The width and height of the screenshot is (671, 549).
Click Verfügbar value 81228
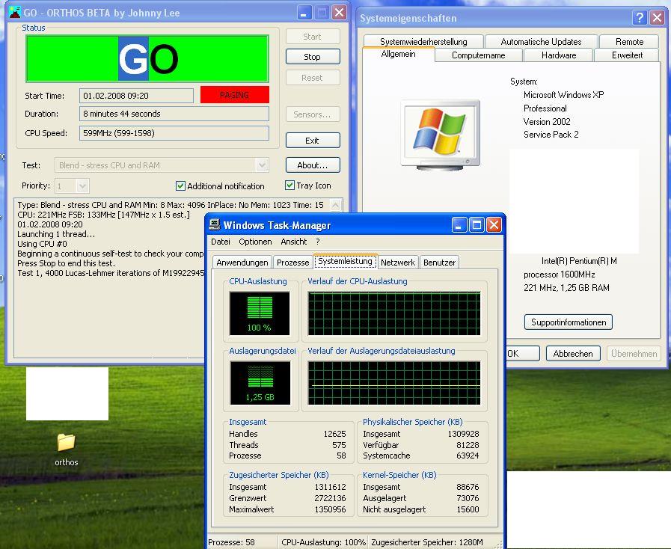coord(468,445)
